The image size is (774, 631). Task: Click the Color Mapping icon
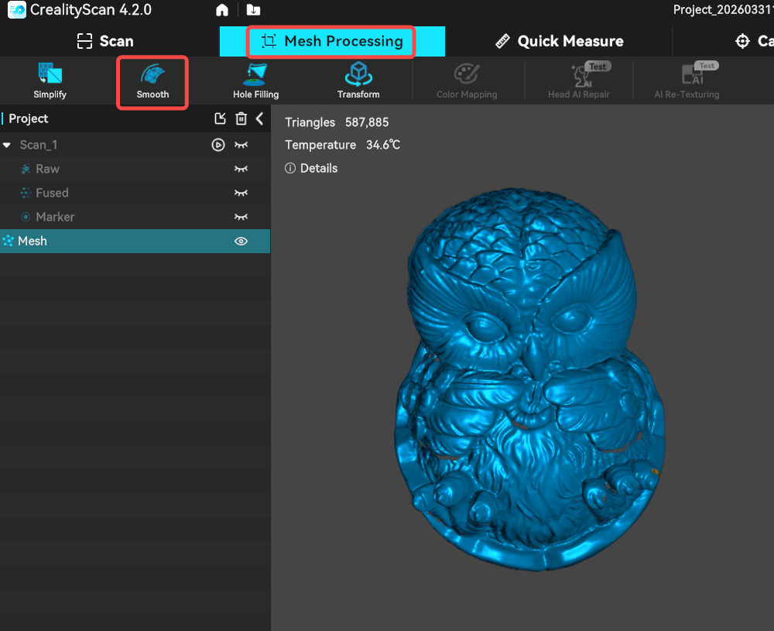[467, 81]
